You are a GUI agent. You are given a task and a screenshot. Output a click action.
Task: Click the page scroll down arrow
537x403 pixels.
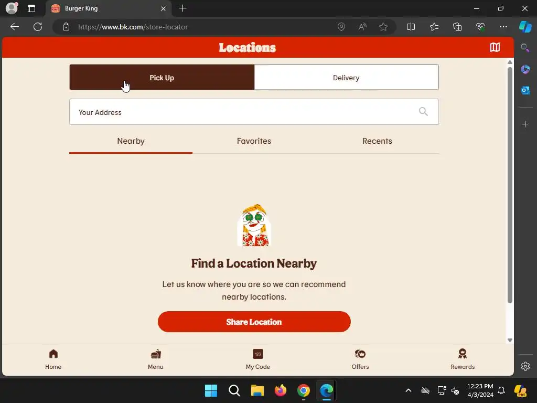tap(510, 340)
